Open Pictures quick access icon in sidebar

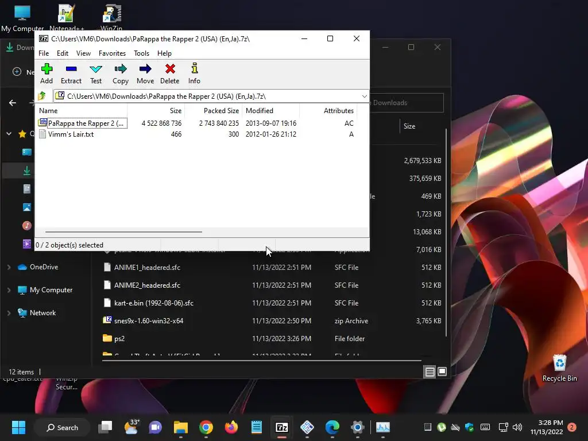coord(26,207)
